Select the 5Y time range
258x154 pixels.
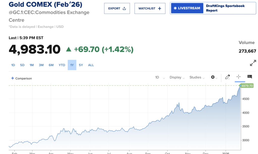81,65
